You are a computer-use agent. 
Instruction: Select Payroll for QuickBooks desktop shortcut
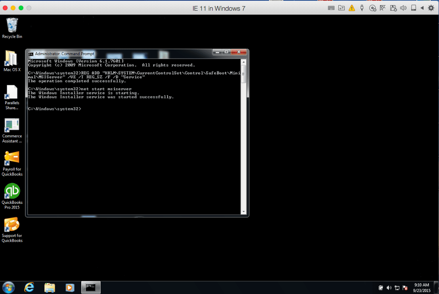[x=12, y=163]
